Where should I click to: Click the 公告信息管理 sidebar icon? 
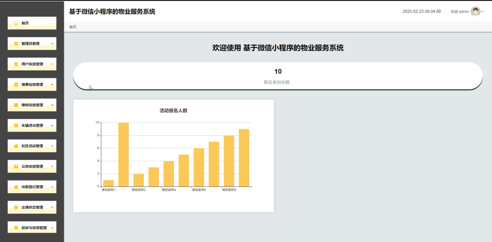pyautogui.click(x=16, y=167)
